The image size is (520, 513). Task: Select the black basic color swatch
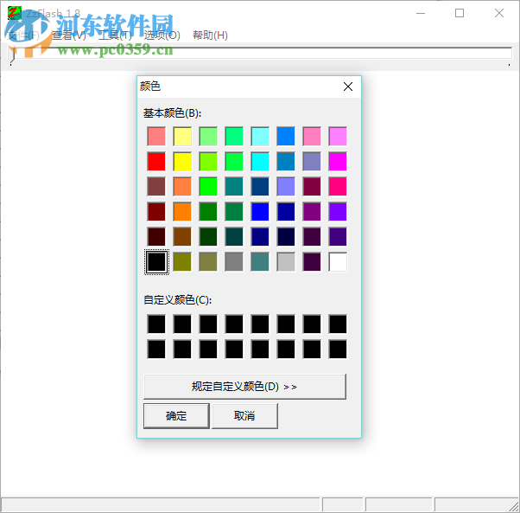tap(156, 262)
